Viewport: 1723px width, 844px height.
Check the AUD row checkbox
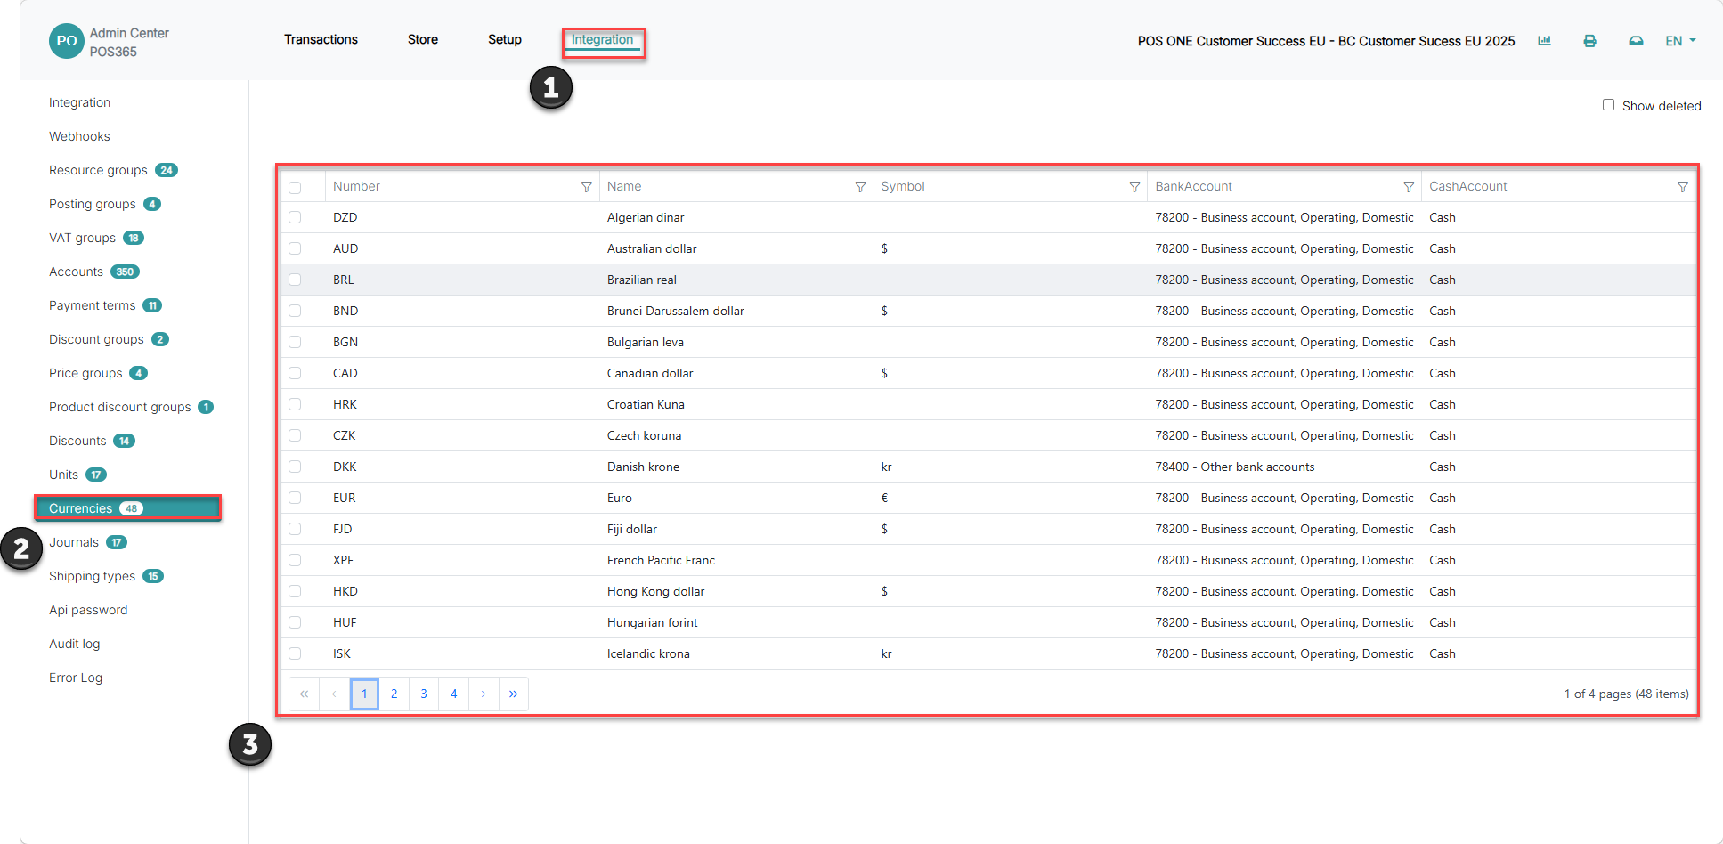295,248
